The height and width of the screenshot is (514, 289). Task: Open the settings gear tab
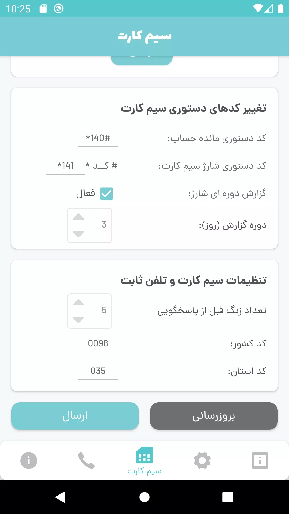[x=202, y=460]
